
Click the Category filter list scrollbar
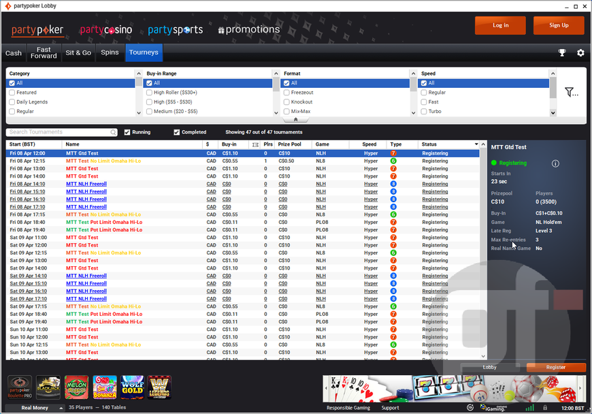[x=139, y=93]
